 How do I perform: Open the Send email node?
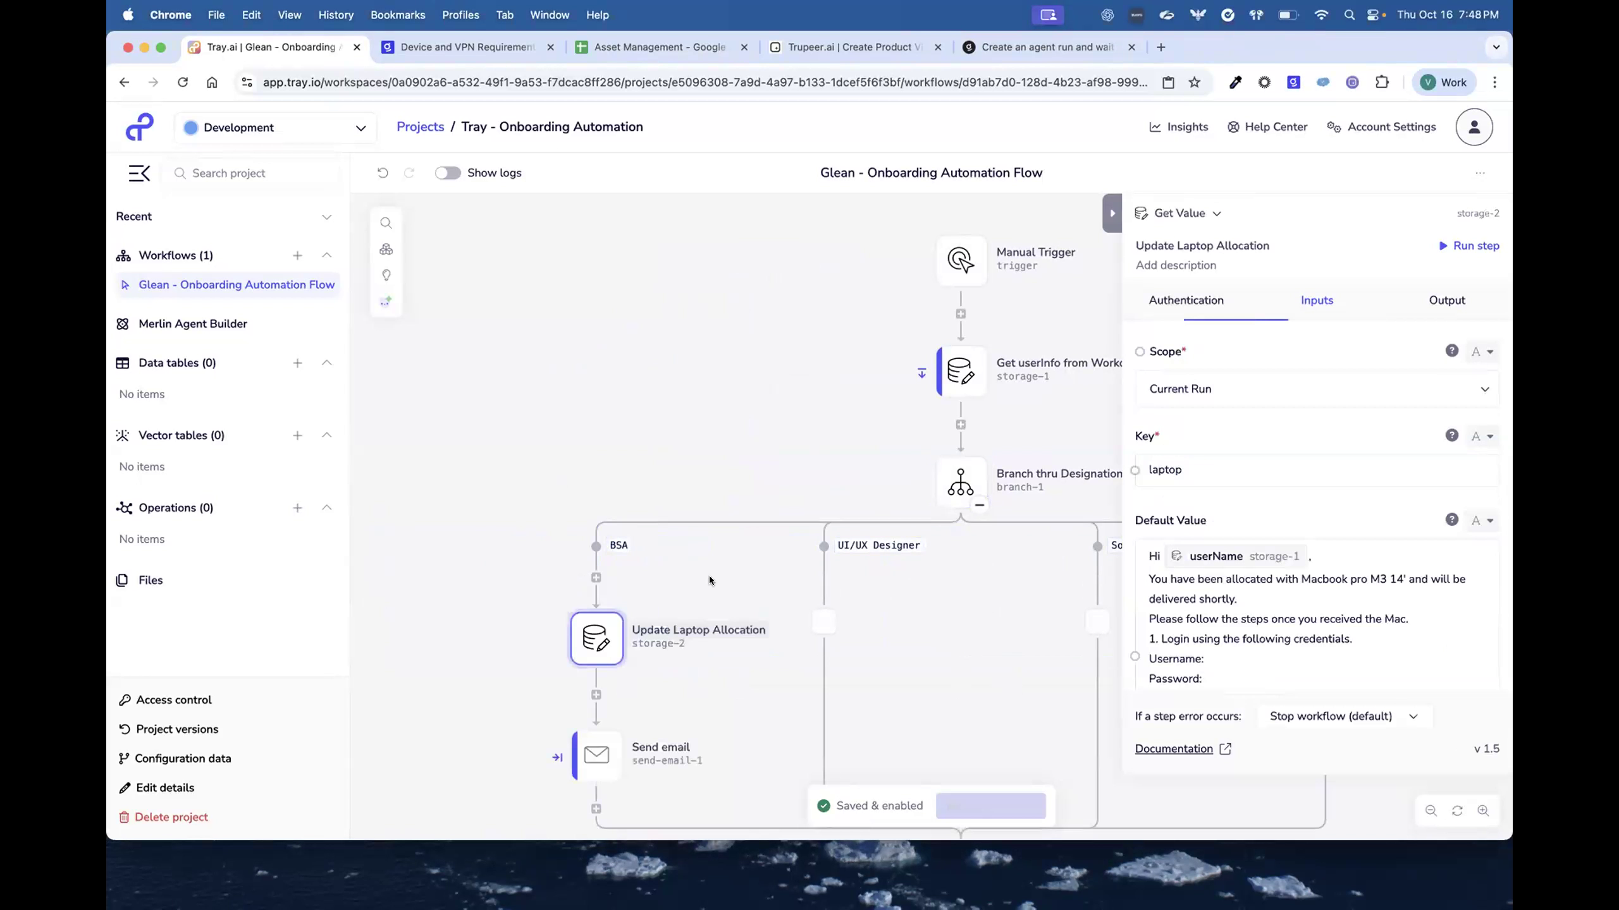(596, 755)
